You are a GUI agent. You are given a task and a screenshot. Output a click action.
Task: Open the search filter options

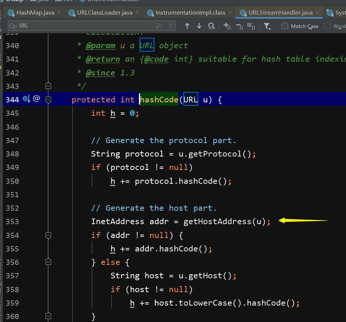267,26
